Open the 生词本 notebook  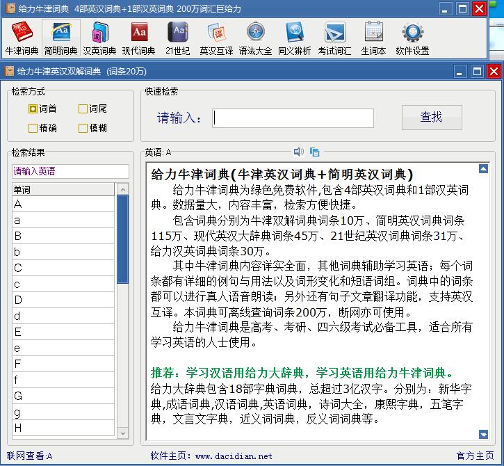click(373, 38)
